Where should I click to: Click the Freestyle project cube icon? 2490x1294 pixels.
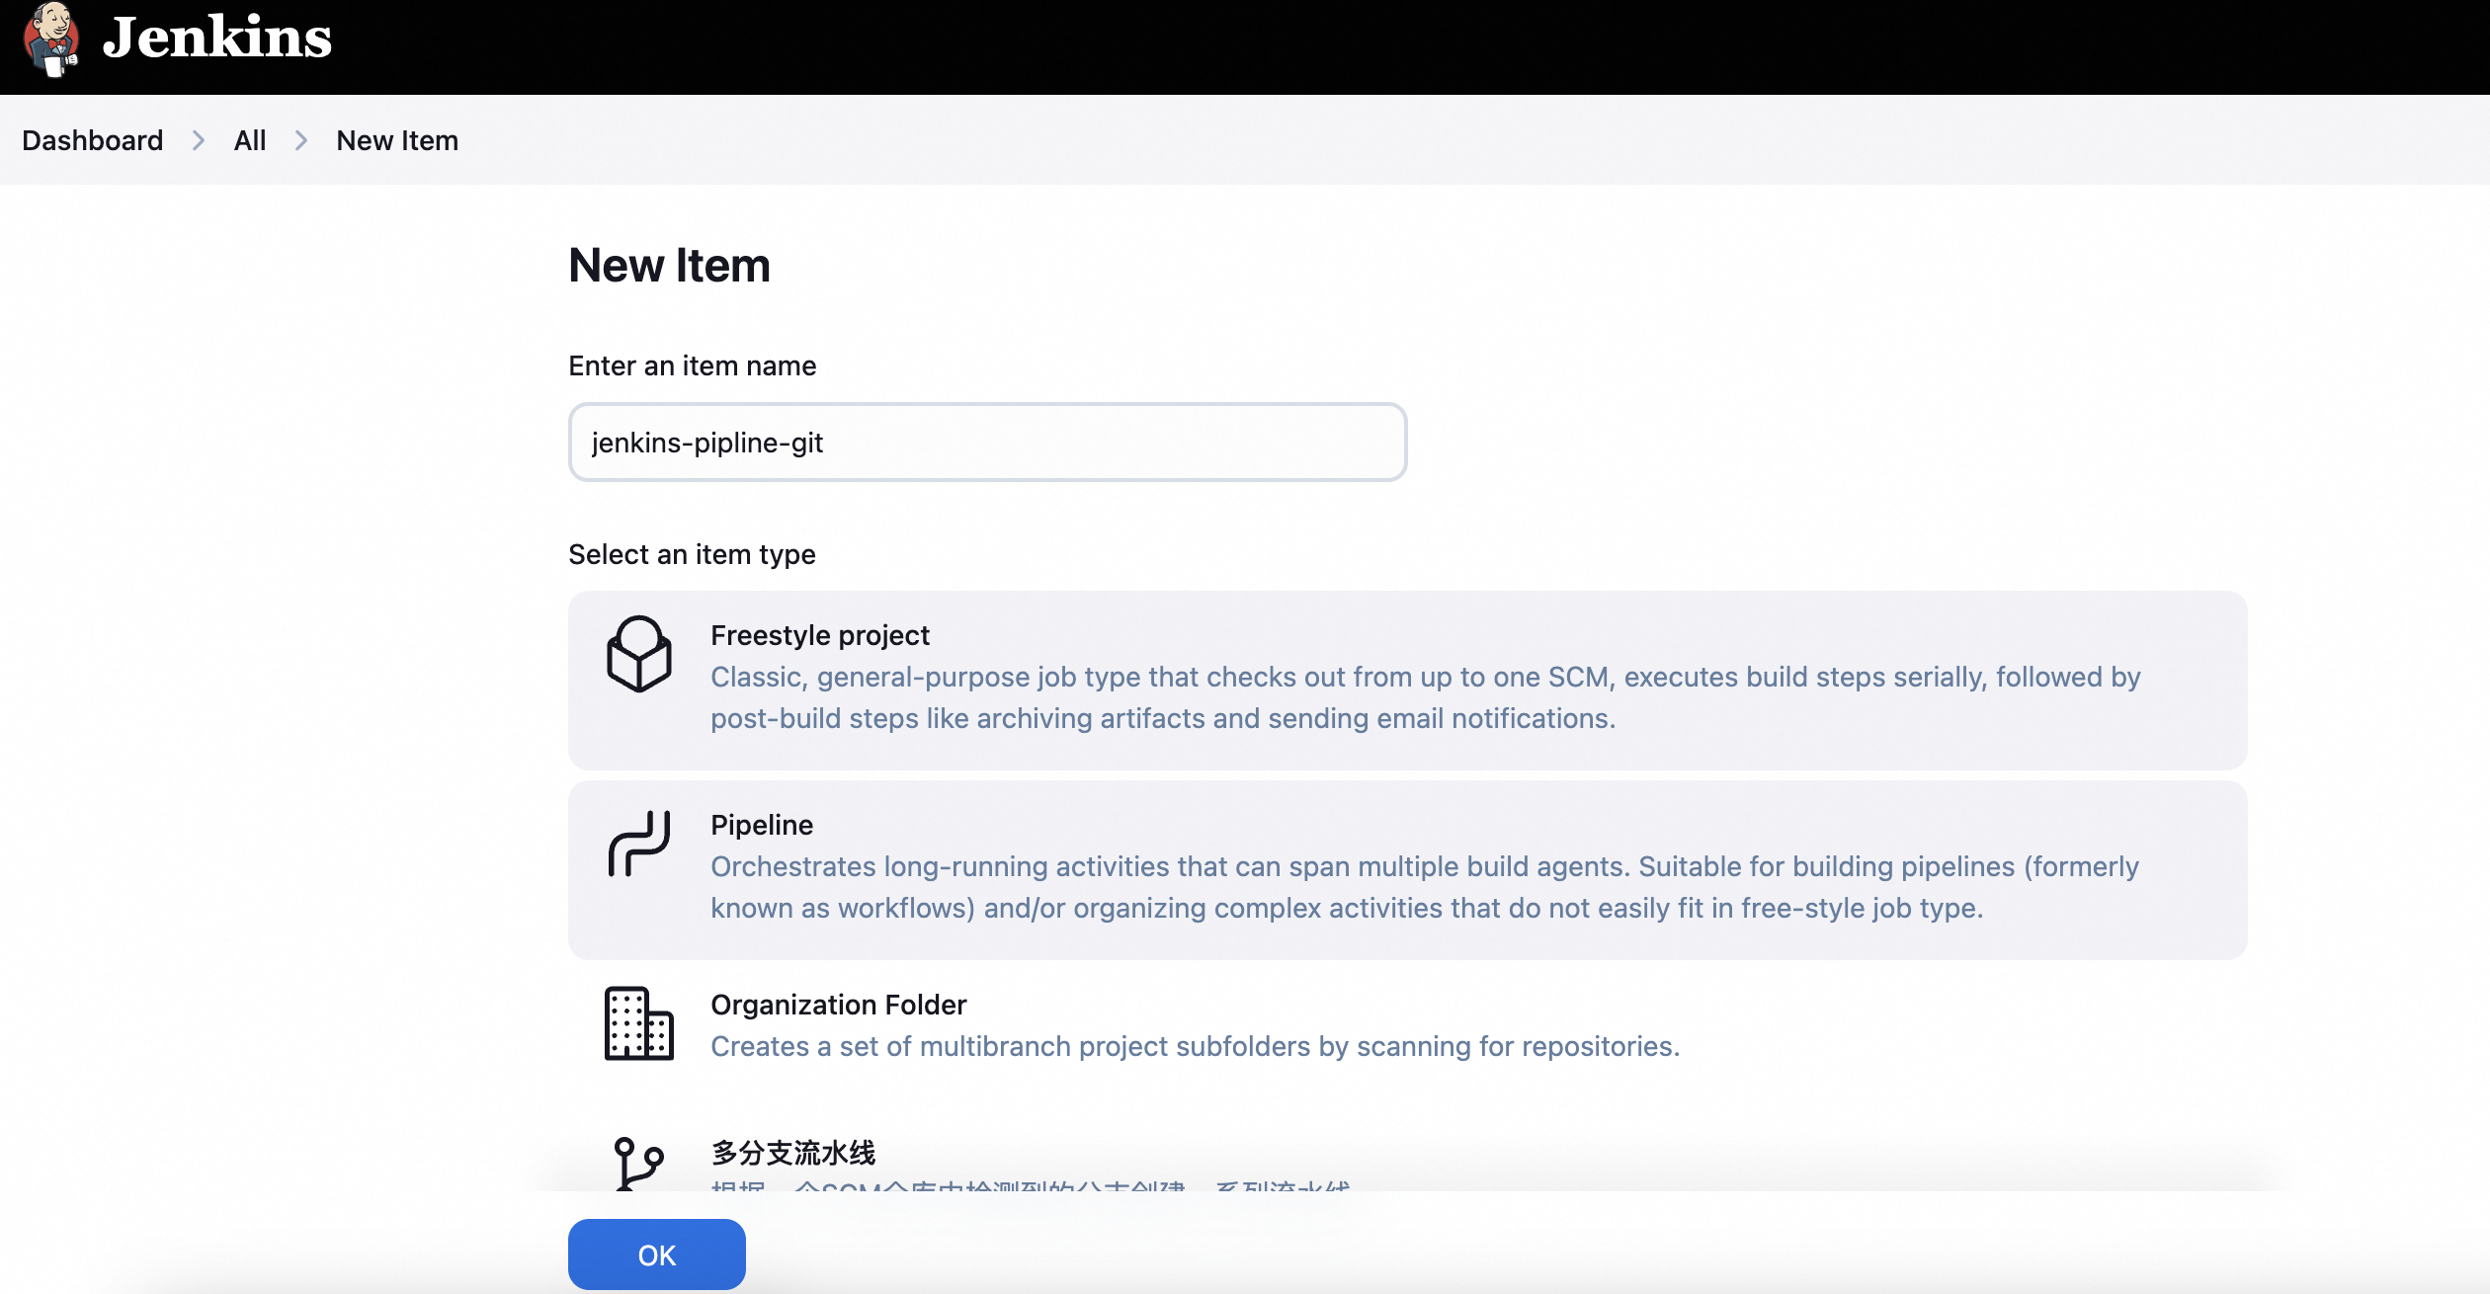click(638, 654)
